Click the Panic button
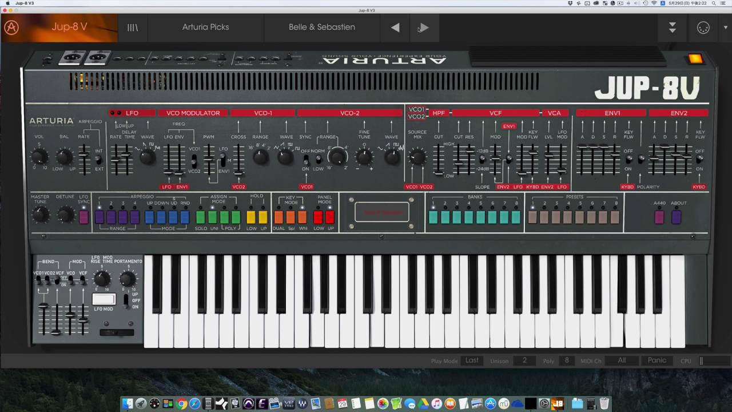The image size is (732, 412). click(x=657, y=360)
